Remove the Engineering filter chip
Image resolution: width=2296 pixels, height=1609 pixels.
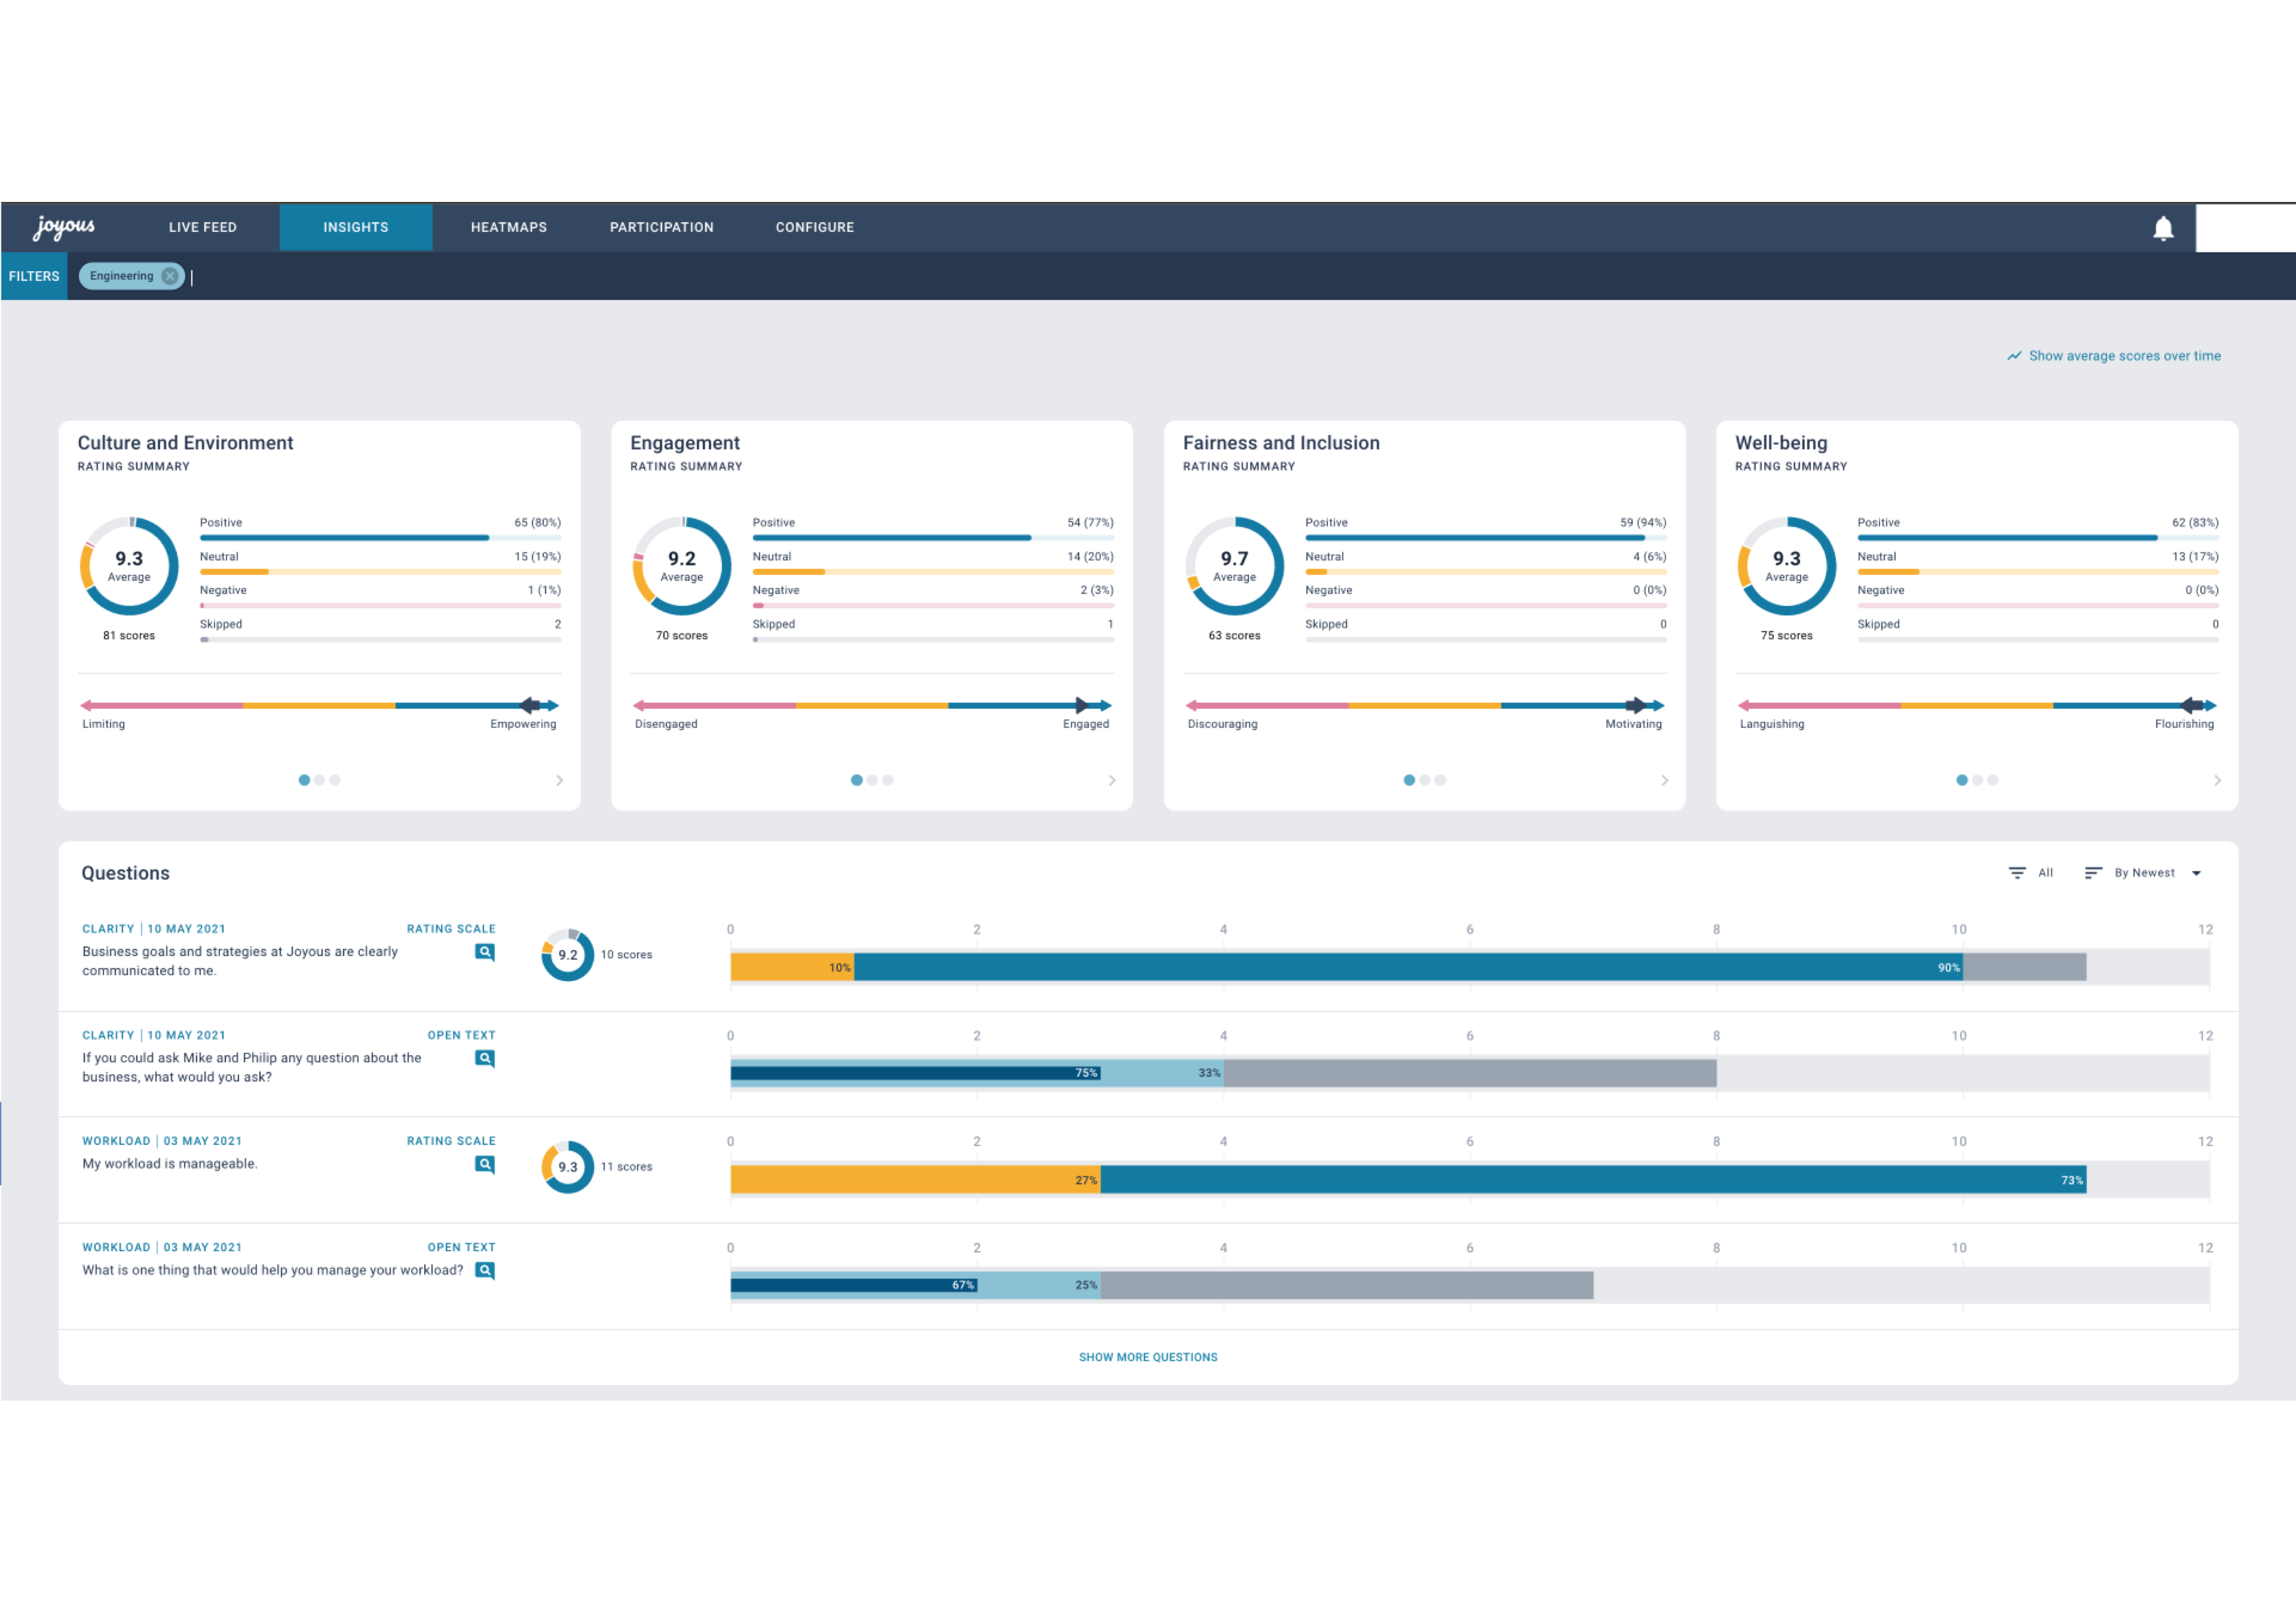tap(170, 276)
